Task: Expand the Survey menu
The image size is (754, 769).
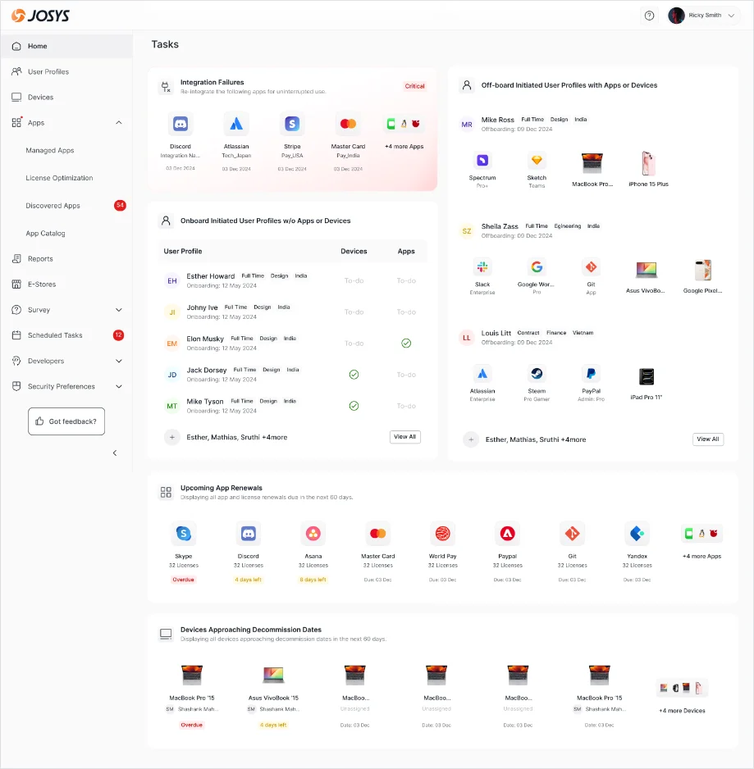Action: pyautogui.click(x=119, y=310)
